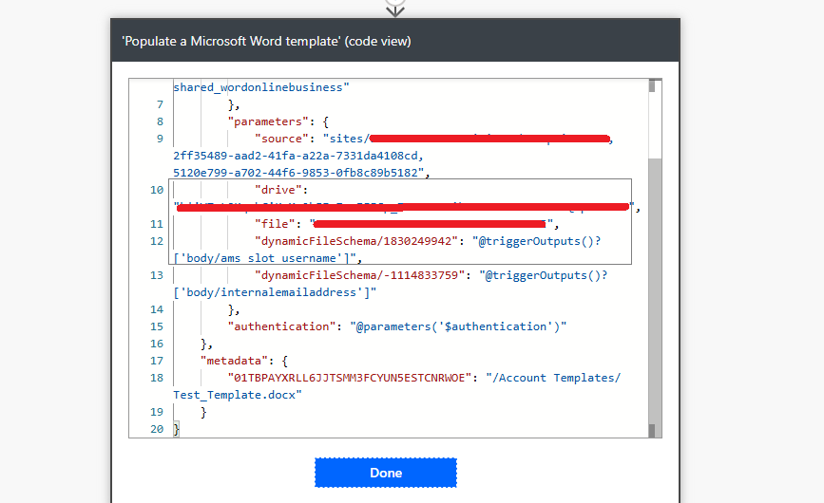824x503 pixels.
Task: Click the Done button
Action: (386, 473)
